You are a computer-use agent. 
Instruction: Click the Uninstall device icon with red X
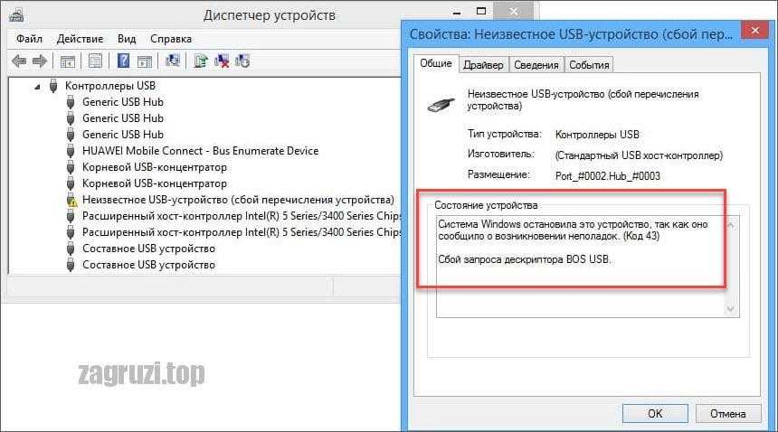coord(222,61)
